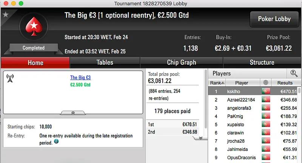Click the favorite star icon

[6, 14]
